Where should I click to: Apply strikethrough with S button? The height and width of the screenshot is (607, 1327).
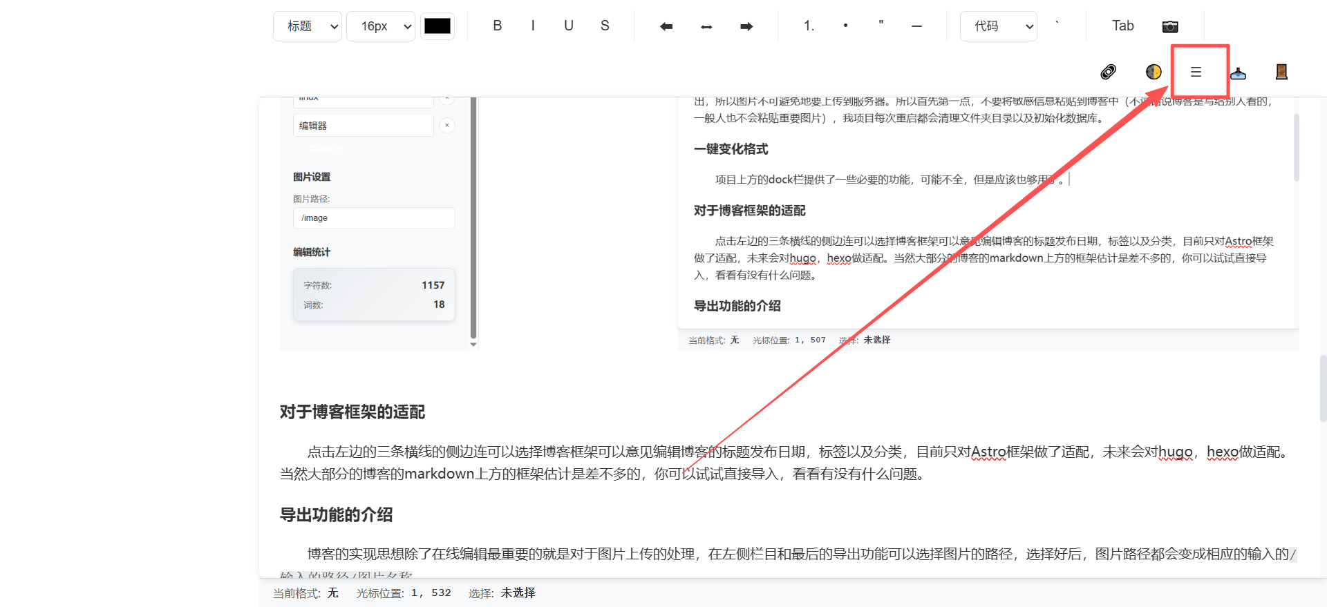pos(605,26)
